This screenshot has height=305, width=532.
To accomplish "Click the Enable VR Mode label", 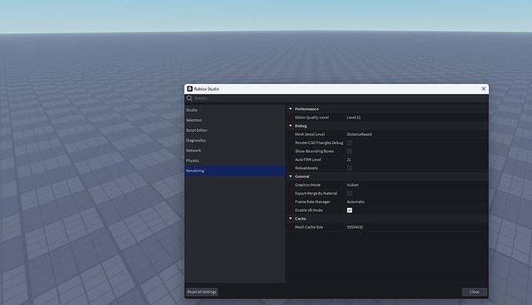I will [308, 210].
